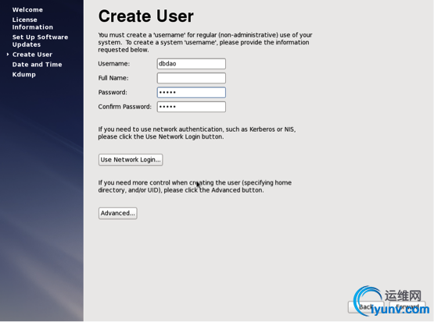Click the Full Name: label
The width and height of the screenshot is (434, 322).
113,78
